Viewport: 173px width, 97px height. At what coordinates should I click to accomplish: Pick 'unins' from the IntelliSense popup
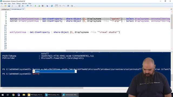tap(55, 71)
